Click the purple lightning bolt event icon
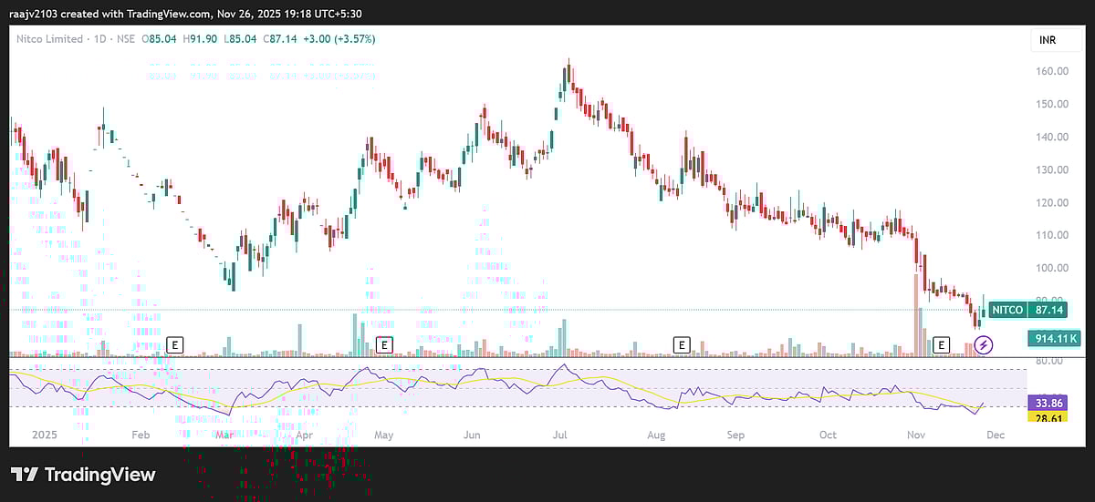Image resolution: width=1095 pixels, height=502 pixels. (984, 344)
